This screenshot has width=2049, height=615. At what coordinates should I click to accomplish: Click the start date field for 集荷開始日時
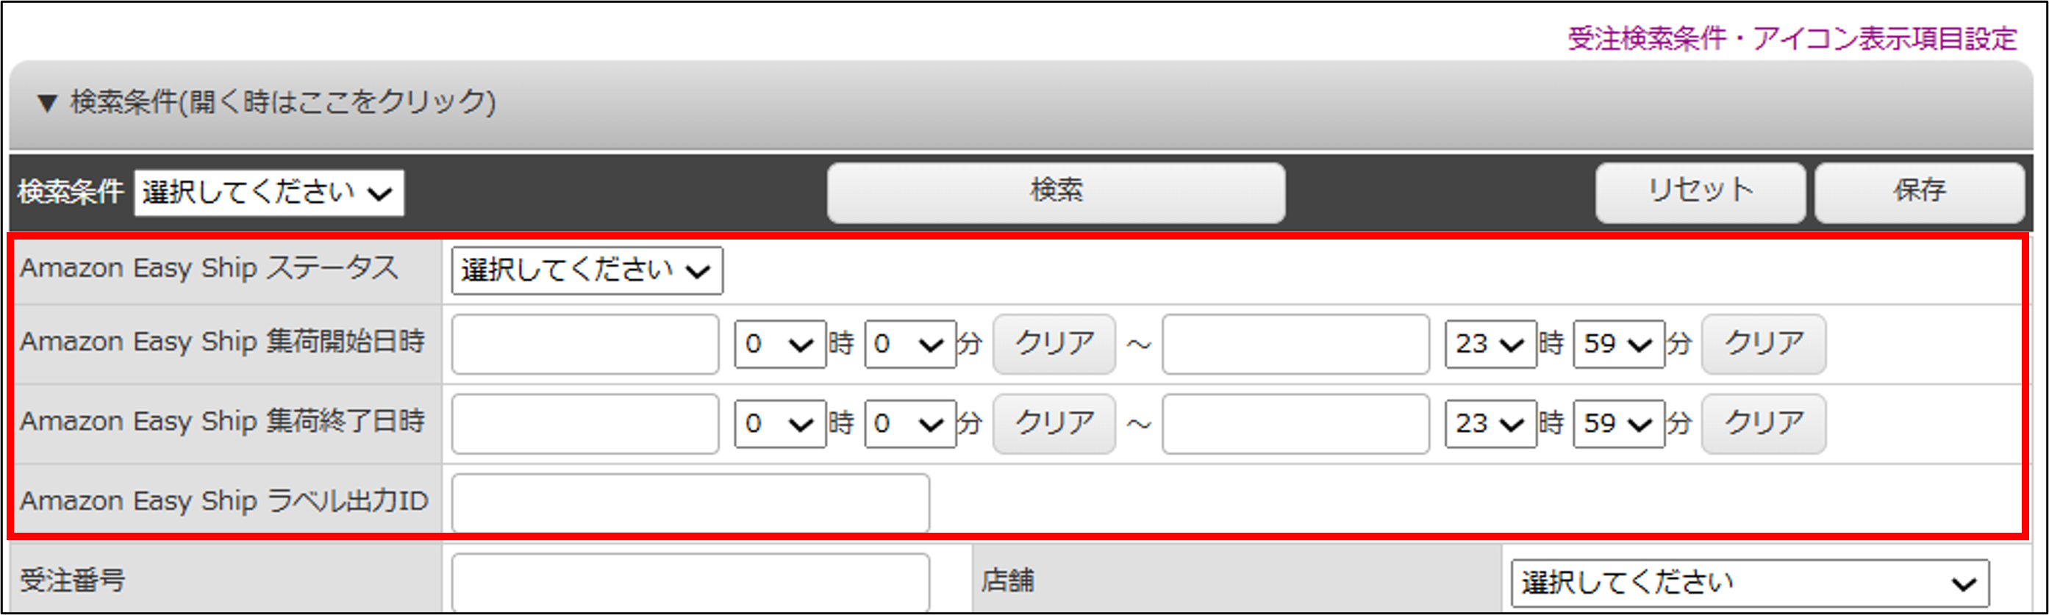coord(584,343)
